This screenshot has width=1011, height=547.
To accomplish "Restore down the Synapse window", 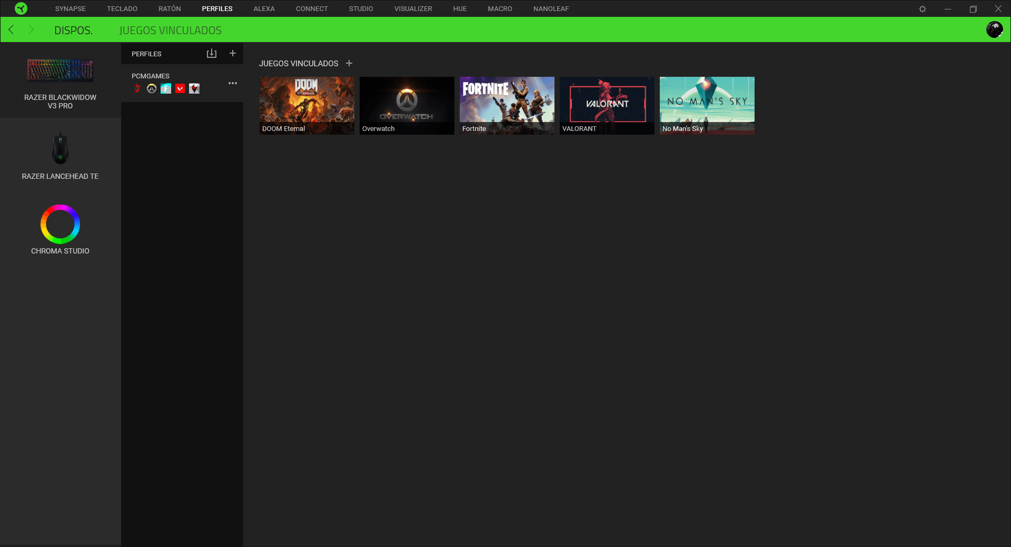I will 973,9.
